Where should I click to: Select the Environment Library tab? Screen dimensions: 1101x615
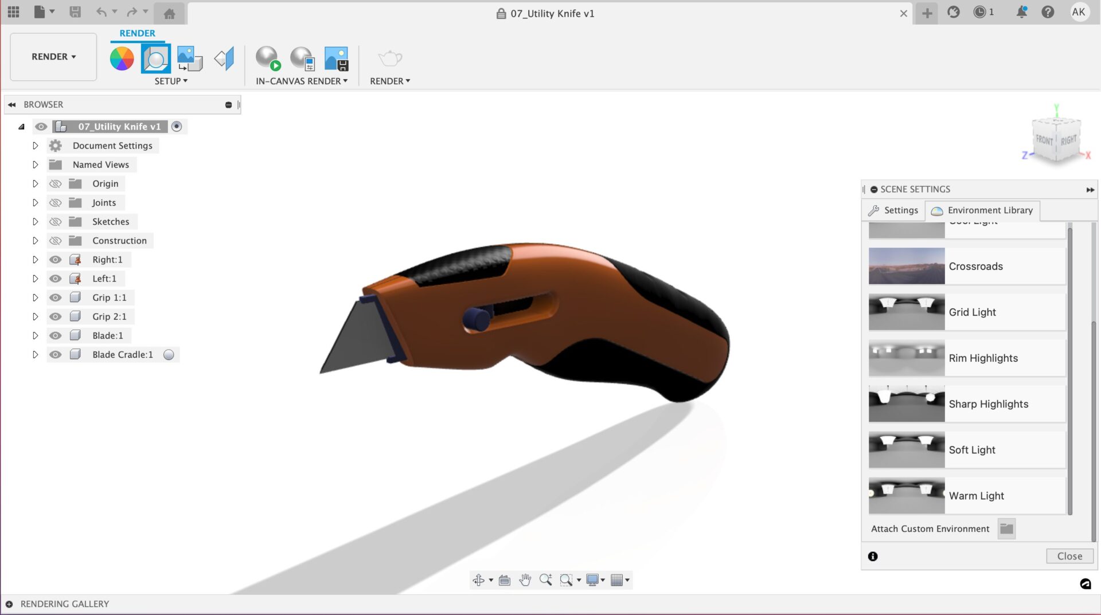click(x=982, y=210)
